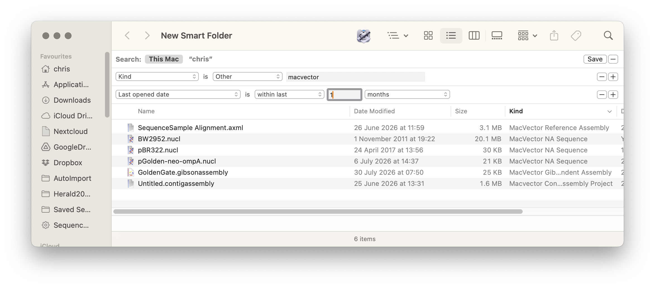Viewport: 655px width, 288px height.
Task: Open the within last comparison dropdown
Action: click(289, 95)
